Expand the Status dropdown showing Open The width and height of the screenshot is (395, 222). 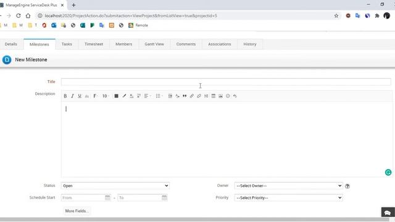point(115,186)
